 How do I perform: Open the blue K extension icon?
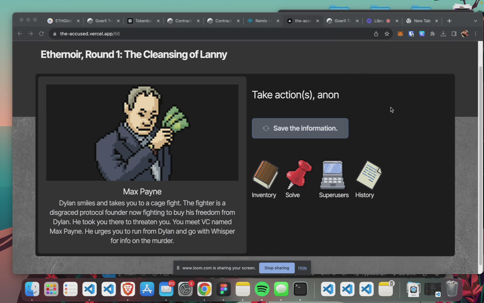(422, 34)
